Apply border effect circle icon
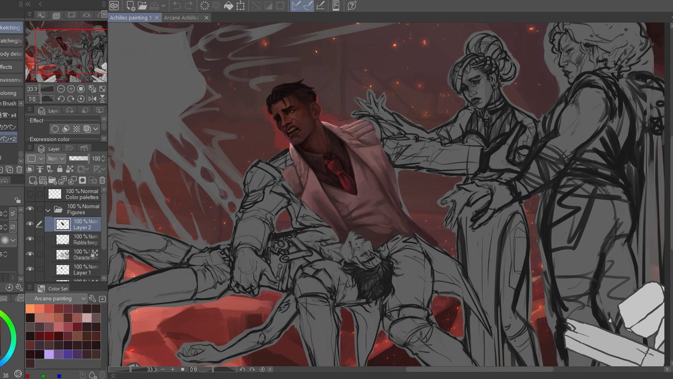This screenshot has height=379, width=673. [55, 128]
